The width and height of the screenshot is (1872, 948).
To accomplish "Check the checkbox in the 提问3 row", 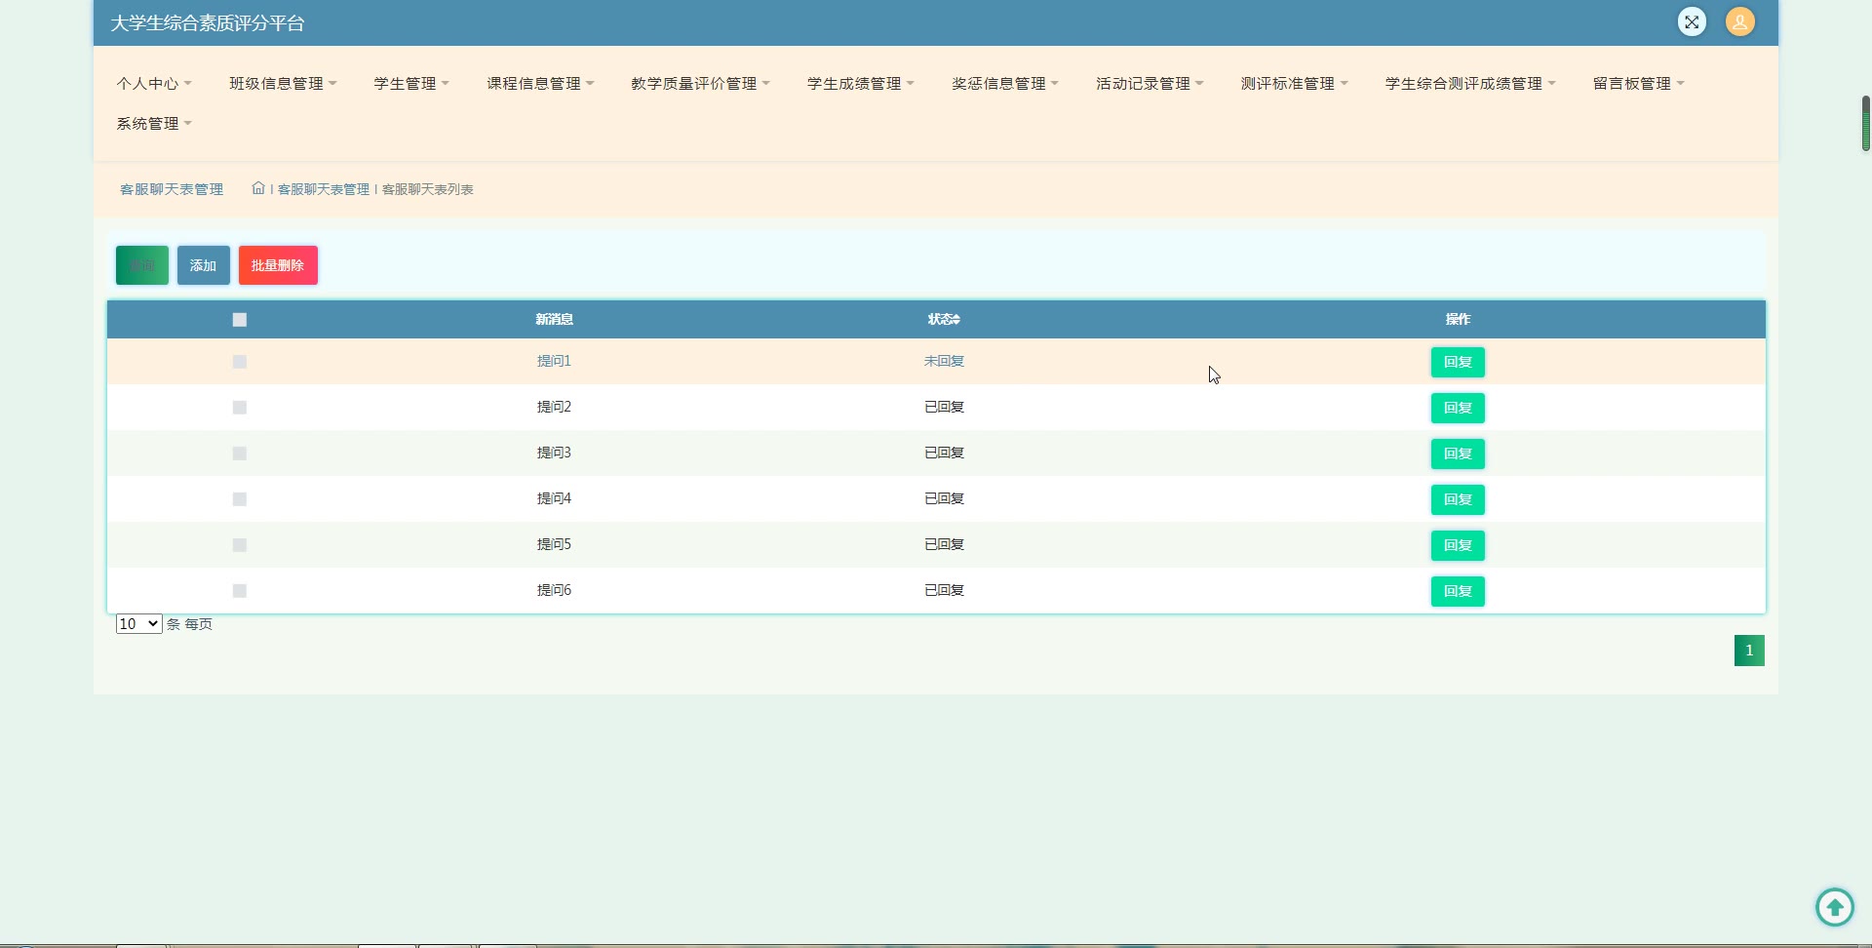I will (x=240, y=454).
